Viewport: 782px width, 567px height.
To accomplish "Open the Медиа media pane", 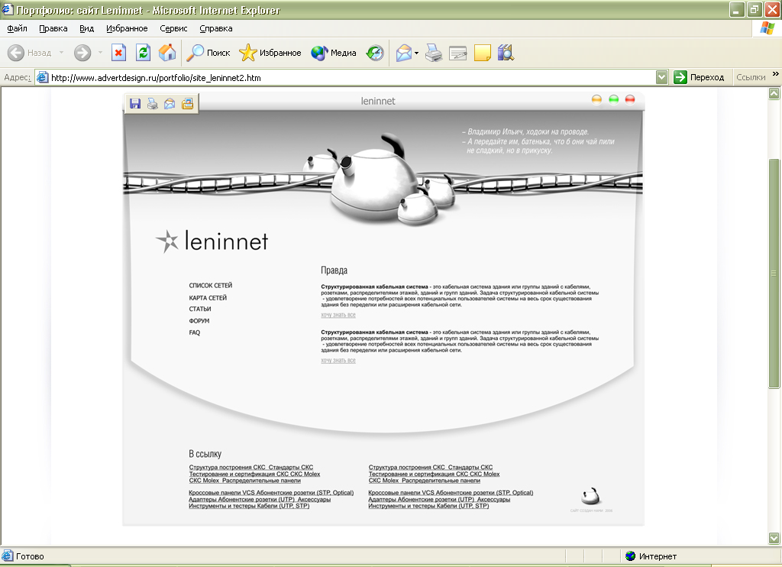I will click(333, 53).
